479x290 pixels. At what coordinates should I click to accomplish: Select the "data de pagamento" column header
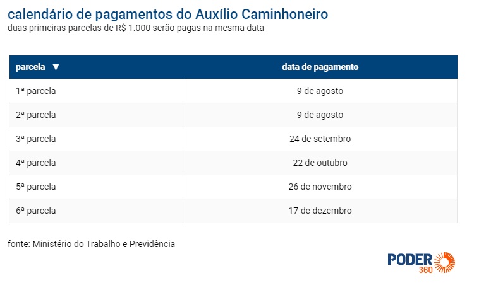[320, 67]
